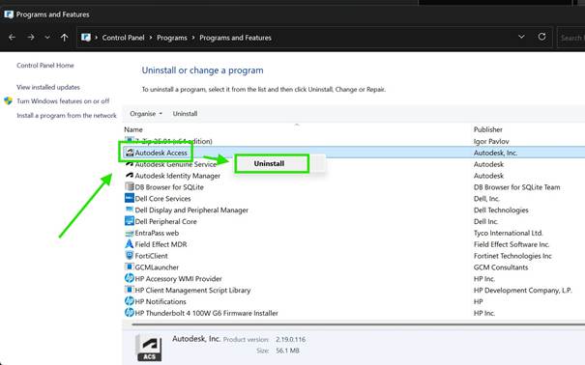Open View installed updates link
The width and height of the screenshot is (585, 365).
coord(48,87)
